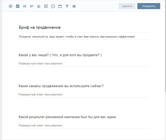
Task: Save the form with Сохранить
Action: click(x=149, y=6)
